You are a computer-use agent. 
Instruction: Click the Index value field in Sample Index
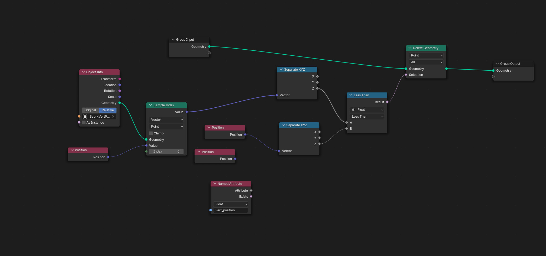coord(166,151)
